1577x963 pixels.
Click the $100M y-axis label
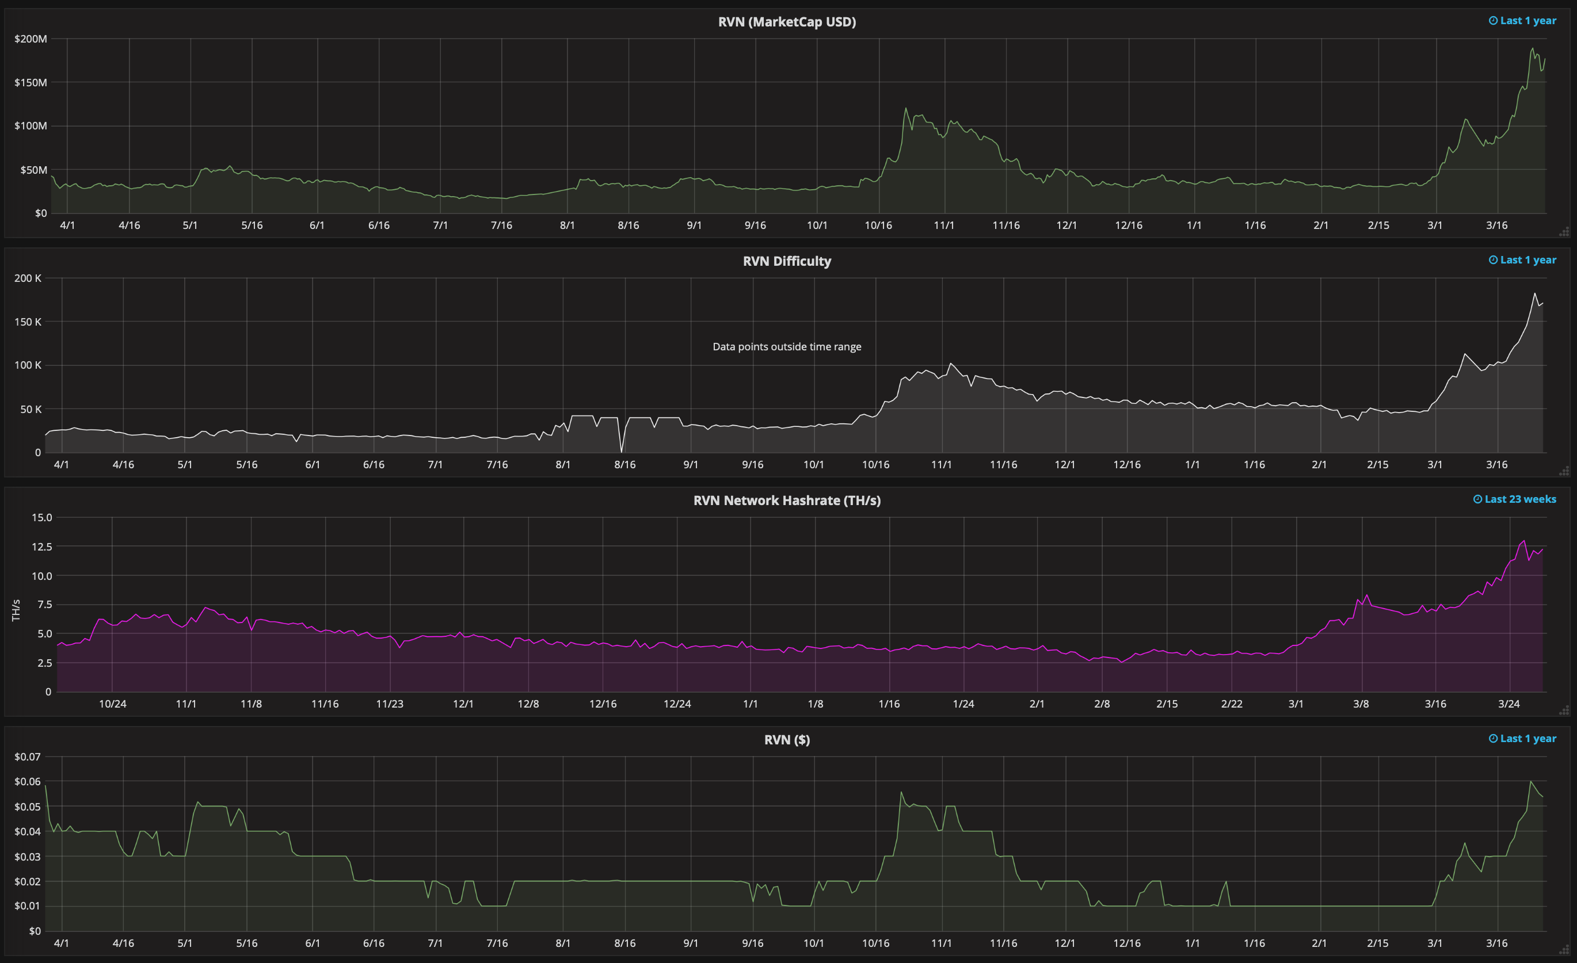[31, 126]
